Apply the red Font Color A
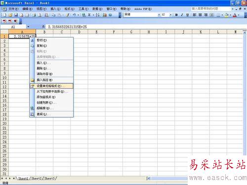This screenshot has width=247, height=185. pos(235,15)
